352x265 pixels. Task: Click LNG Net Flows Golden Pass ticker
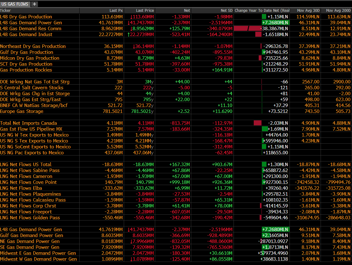(x=30, y=218)
